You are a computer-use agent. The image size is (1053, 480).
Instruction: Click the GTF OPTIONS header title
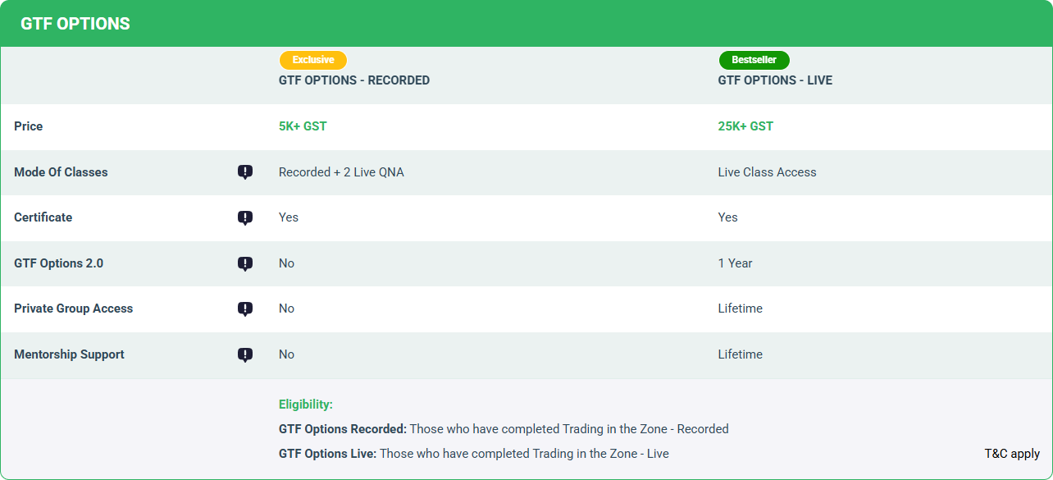pyautogui.click(x=75, y=24)
